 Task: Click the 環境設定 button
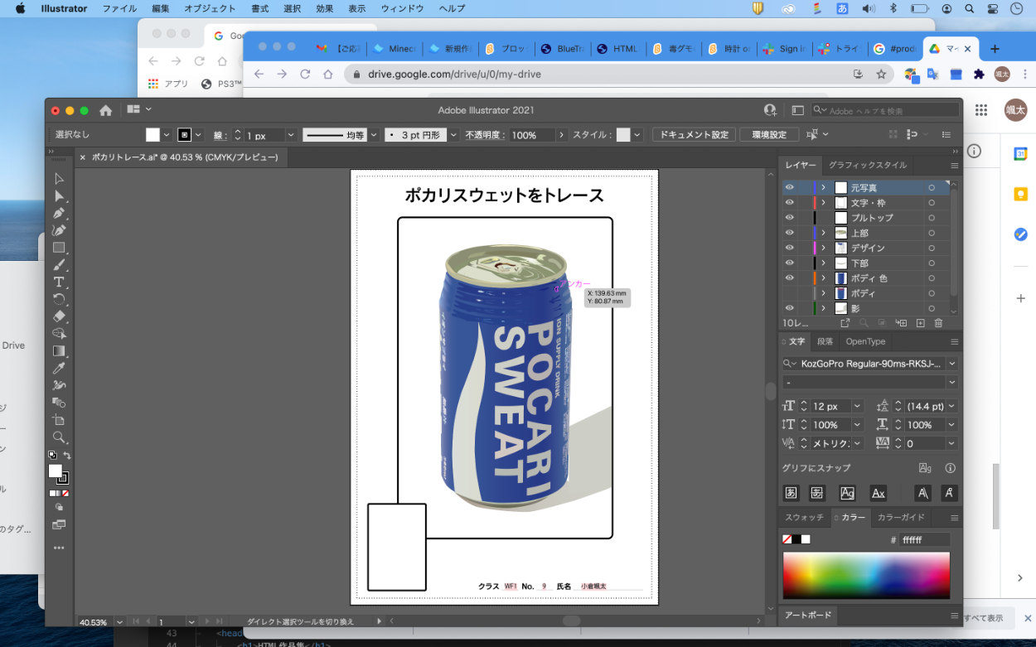click(768, 135)
